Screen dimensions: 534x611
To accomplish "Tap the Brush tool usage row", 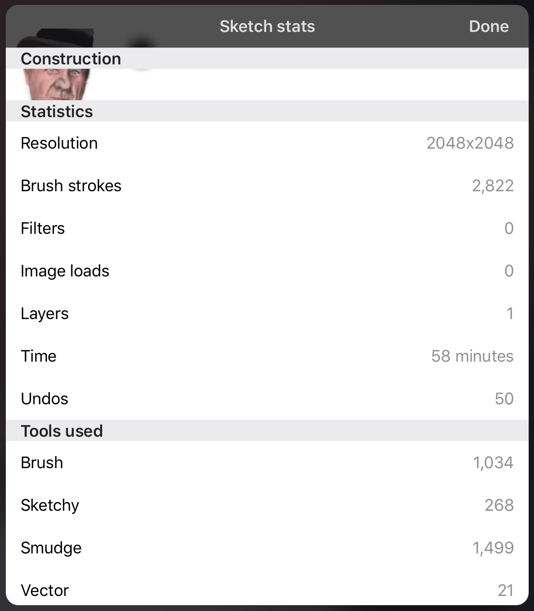I will click(x=267, y=463).
